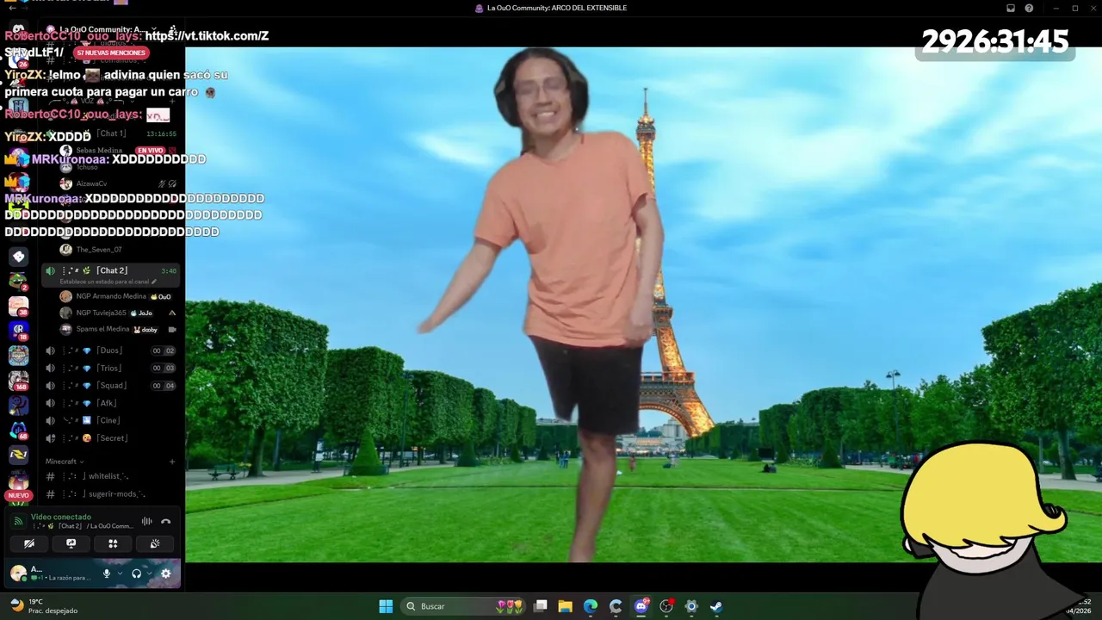Join the Trios voice channel
The height and width of the screenshot is (620, 1102).
[x=110, y=368]
